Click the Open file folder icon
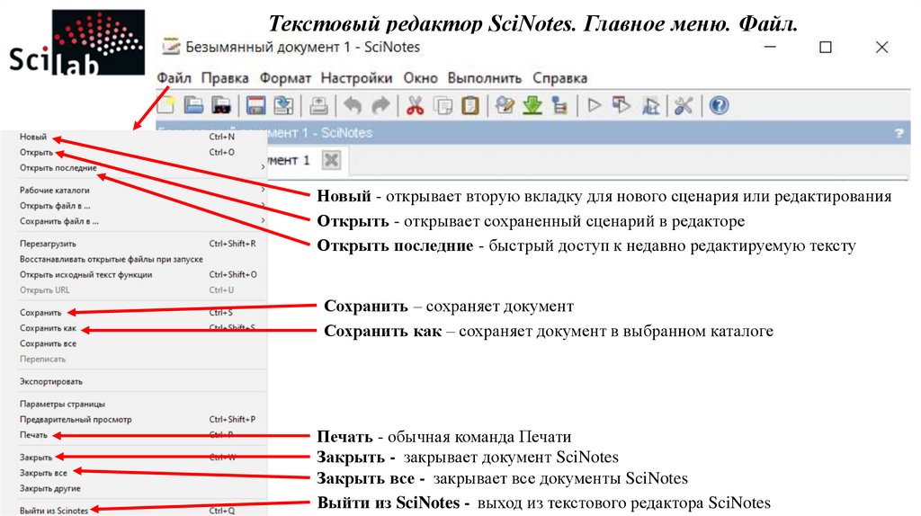 (x=194, y=106)
